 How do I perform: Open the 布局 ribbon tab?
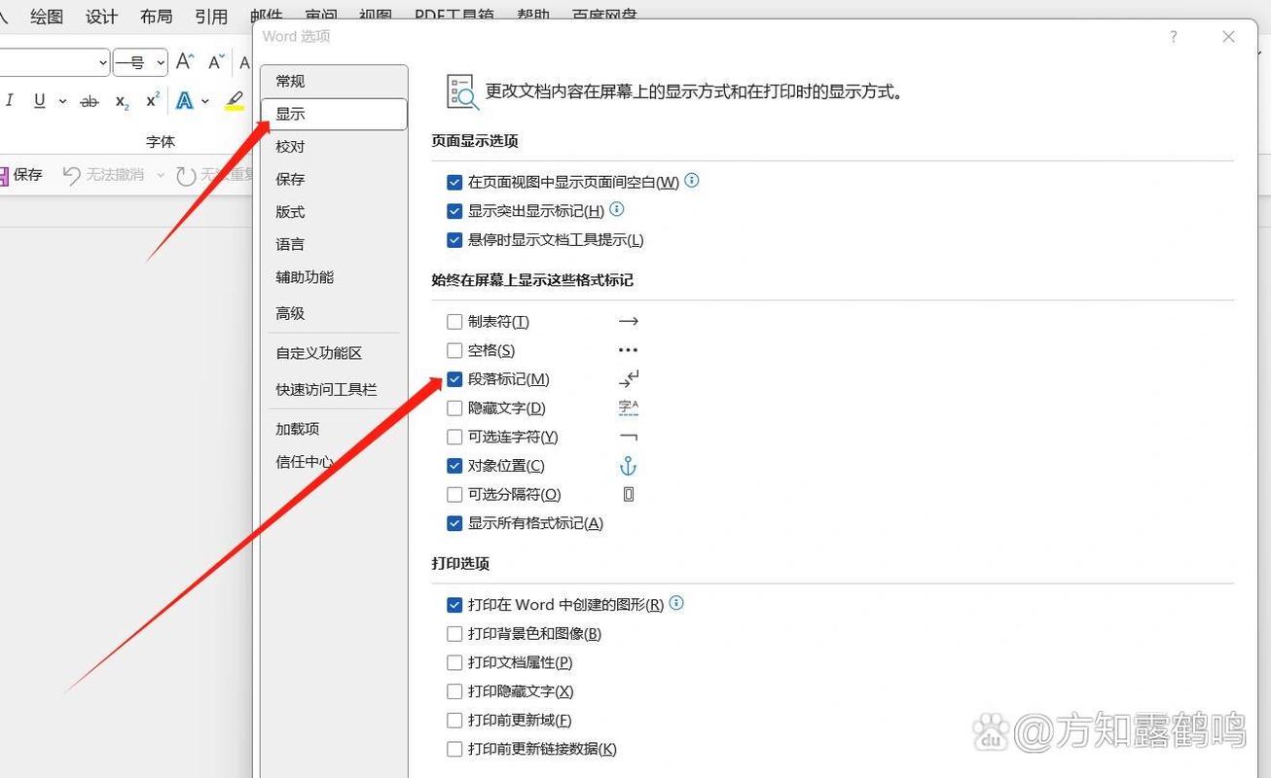(x=156, y=17)
